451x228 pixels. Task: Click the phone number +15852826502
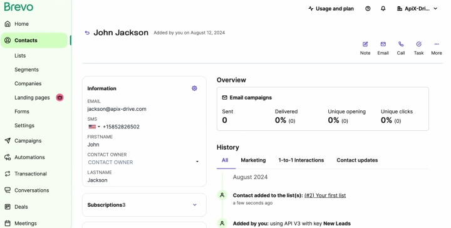coord(121,127)
